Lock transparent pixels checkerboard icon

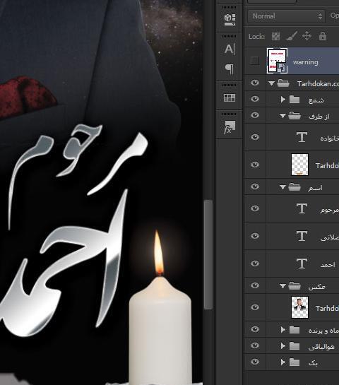click(275, 36)
